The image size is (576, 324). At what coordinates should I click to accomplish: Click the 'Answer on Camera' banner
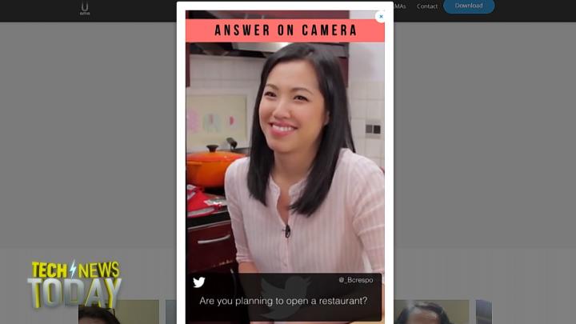tap(285, 30)
